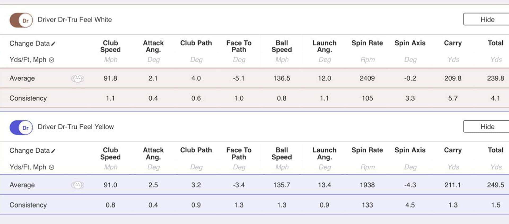Open units dropdown in White driver section
The image size is (509, 224).
pos(52,60)
